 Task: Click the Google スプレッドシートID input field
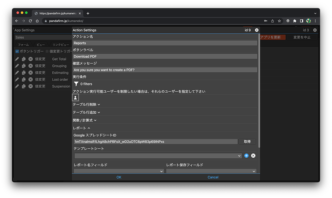[156, 142]
